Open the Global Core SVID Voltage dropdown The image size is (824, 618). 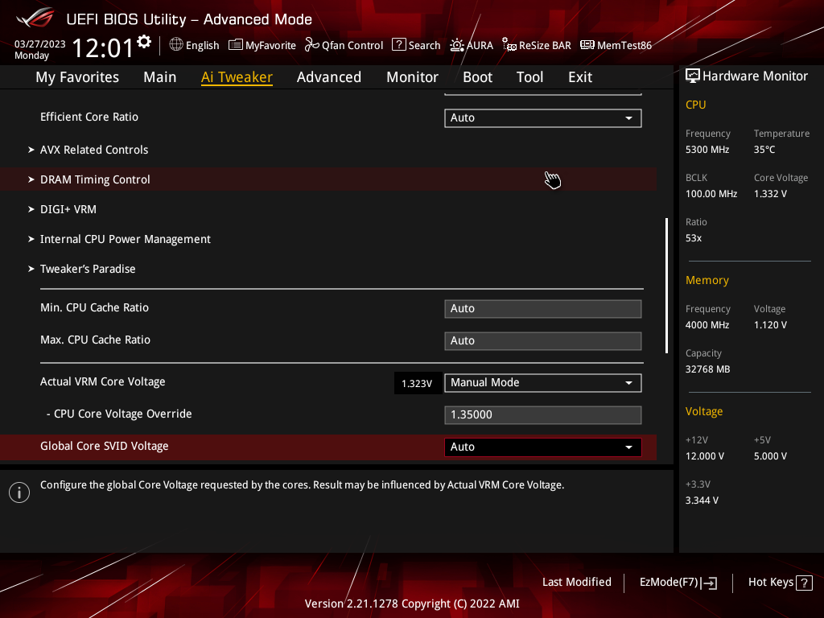(543, 447)
